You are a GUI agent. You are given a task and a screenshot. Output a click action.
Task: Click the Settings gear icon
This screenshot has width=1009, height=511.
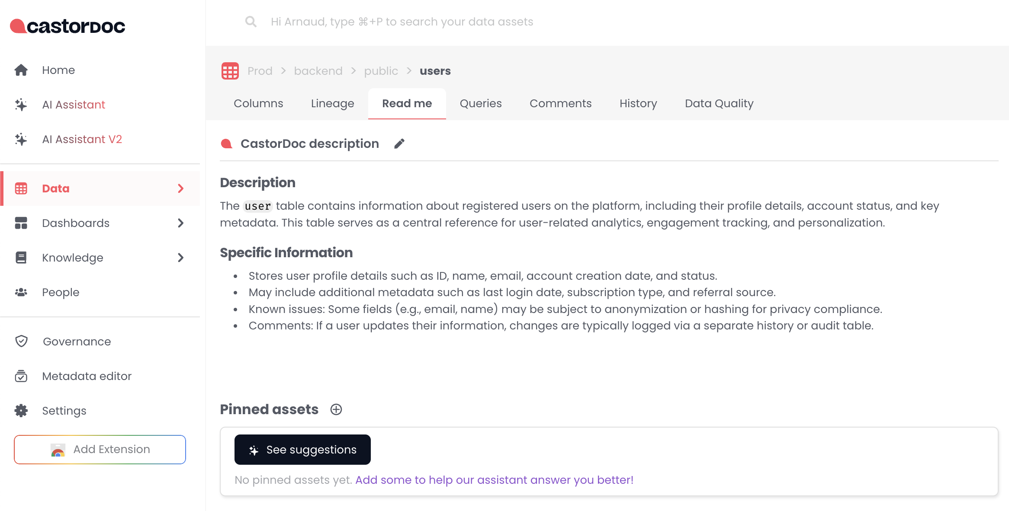(x=21, y=411)
